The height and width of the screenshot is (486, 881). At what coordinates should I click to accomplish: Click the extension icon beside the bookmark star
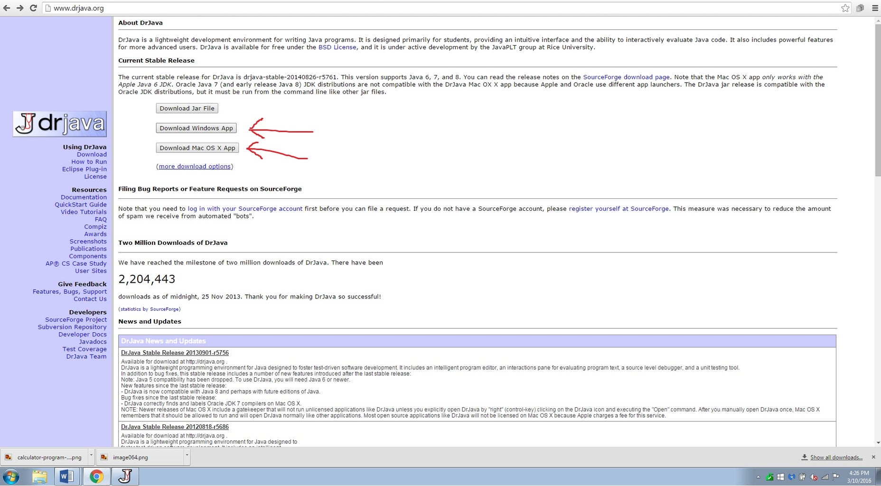(860, 8)
